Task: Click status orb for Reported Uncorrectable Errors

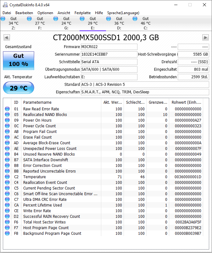Action: (x=7, y=171)
